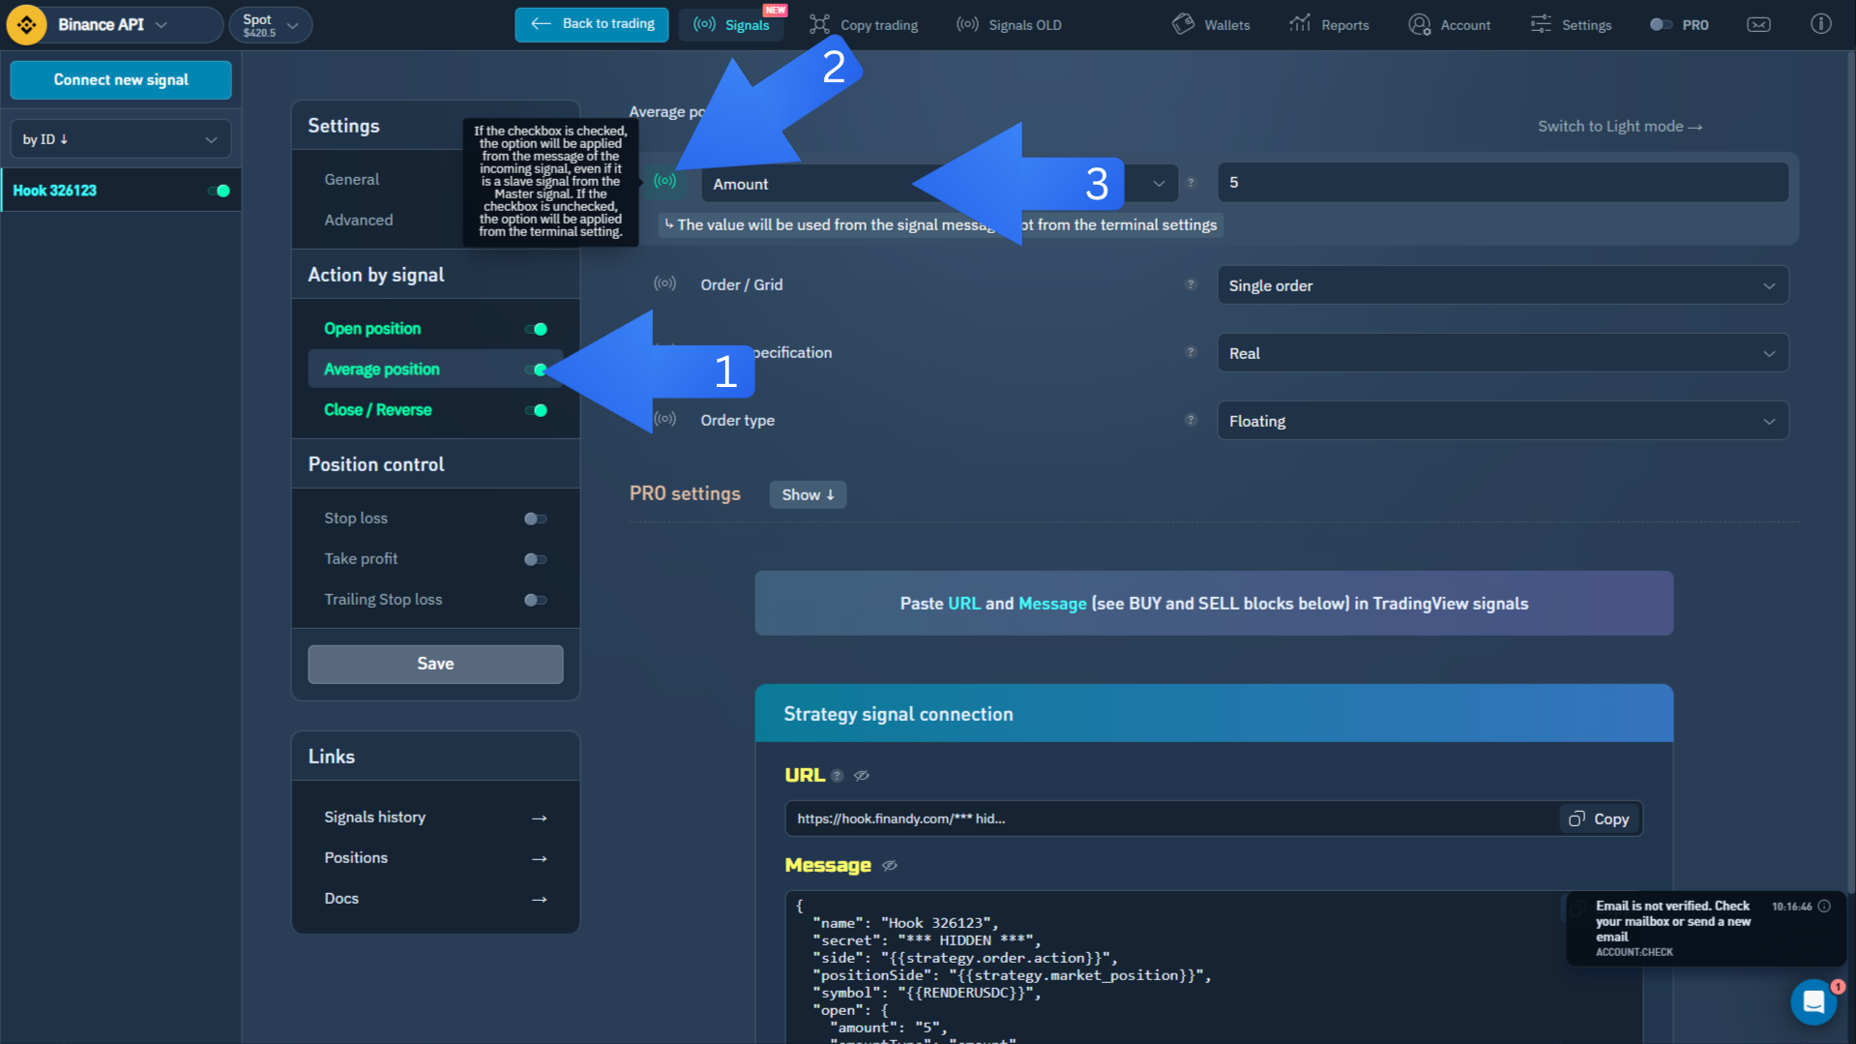Click Docs arrow icon
1856x1044 pixels.
pos(540,900)
